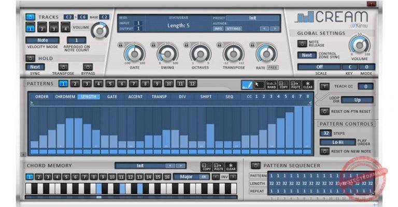Viewport: 398px width, 207px height.
Task: Toggle the Tracks power button
Action: click(30, 17)
